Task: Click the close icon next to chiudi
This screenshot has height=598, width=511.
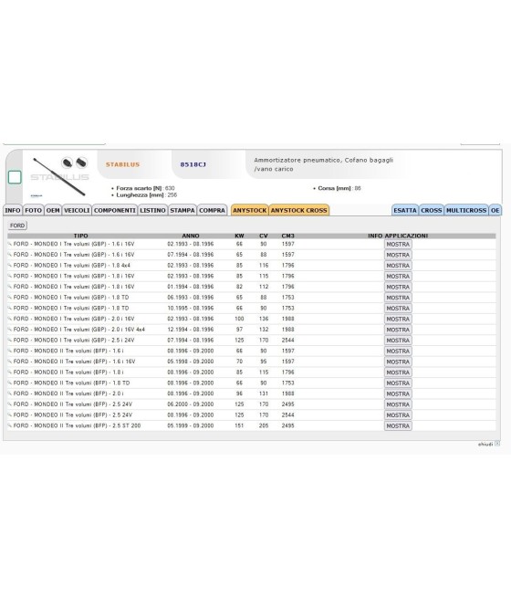Action: [497, 444]
